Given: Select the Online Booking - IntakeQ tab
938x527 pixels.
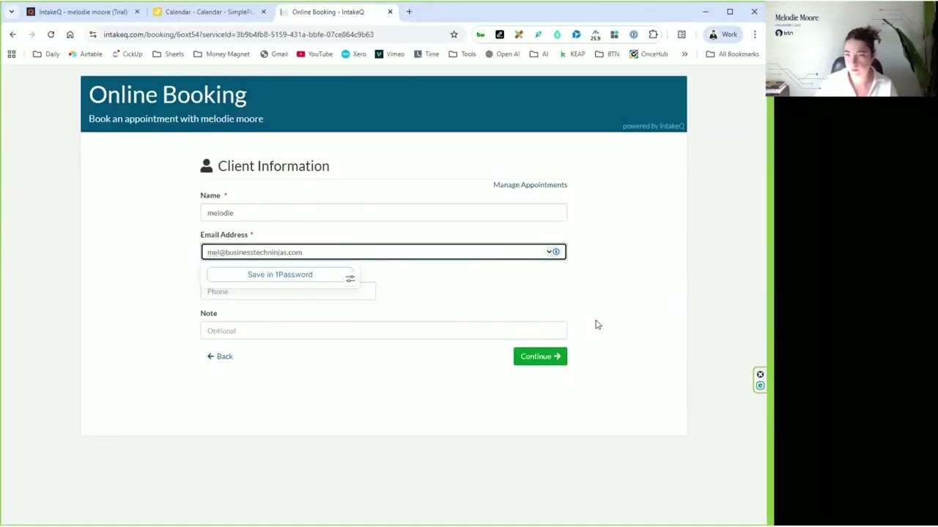Looking at the screenshot, I should click(328, 12).
